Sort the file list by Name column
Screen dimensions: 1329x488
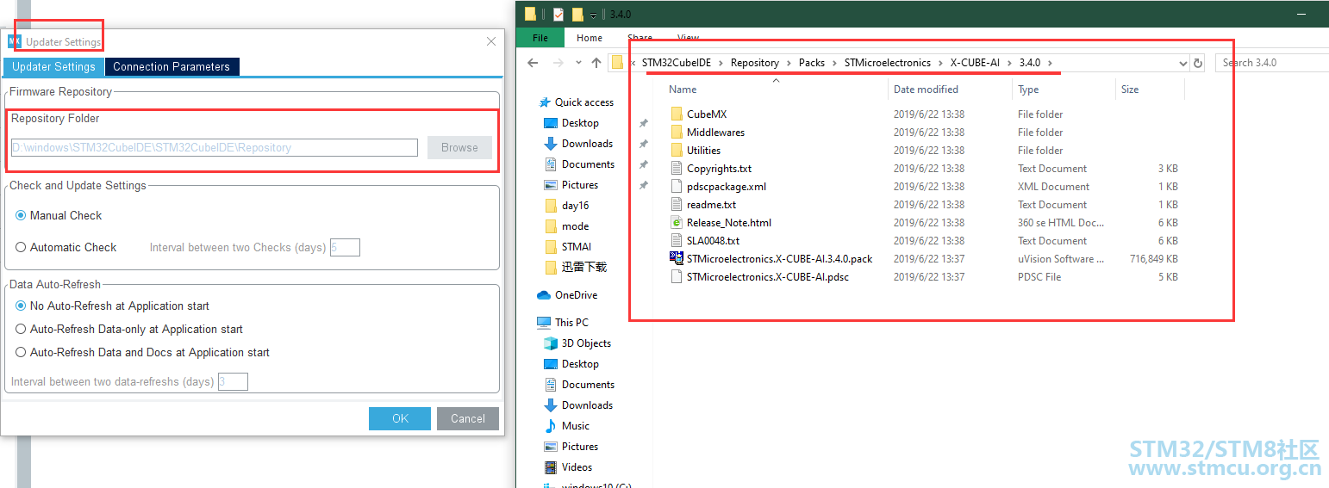(683, 90)
